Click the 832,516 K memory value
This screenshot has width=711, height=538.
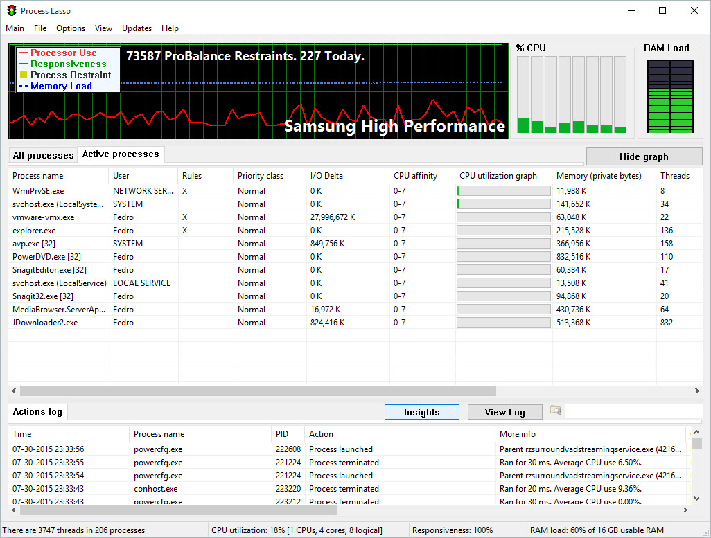(x=574, y=256)
